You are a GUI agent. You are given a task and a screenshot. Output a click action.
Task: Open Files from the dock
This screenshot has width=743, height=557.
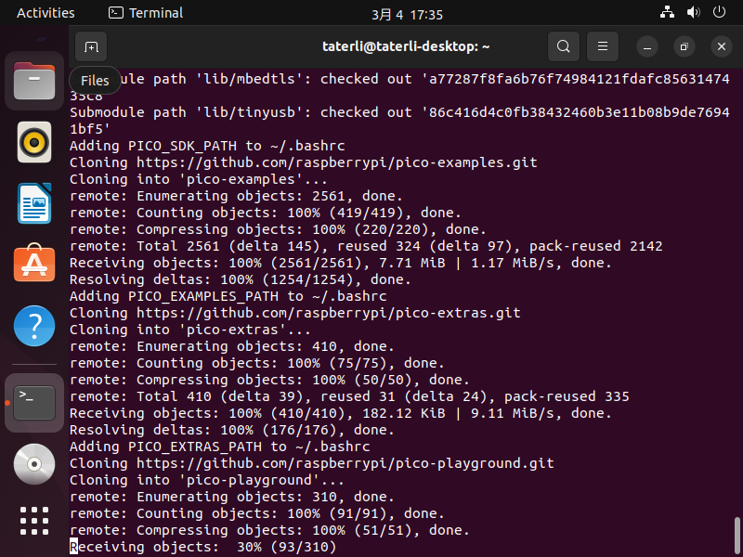point(34,81)
